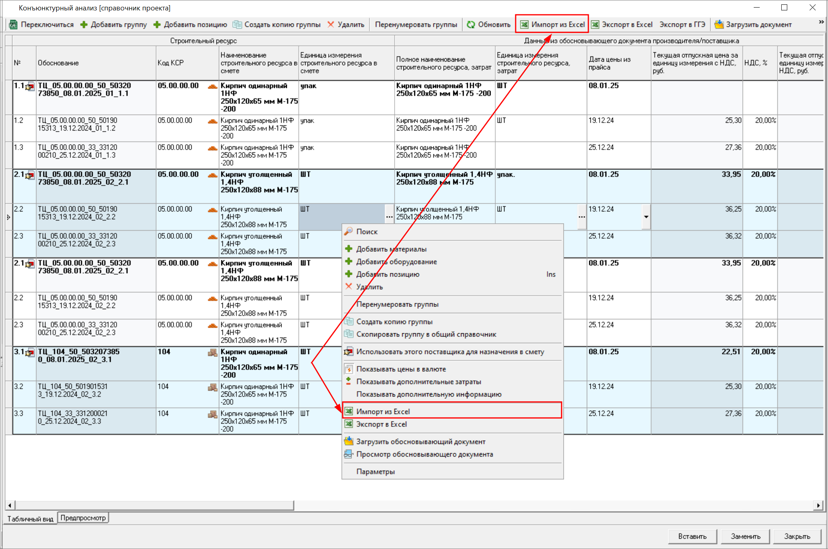Click the Импорт из Excel toolbar icon
The width and height of the screenshot is (828, 549).
524,25
